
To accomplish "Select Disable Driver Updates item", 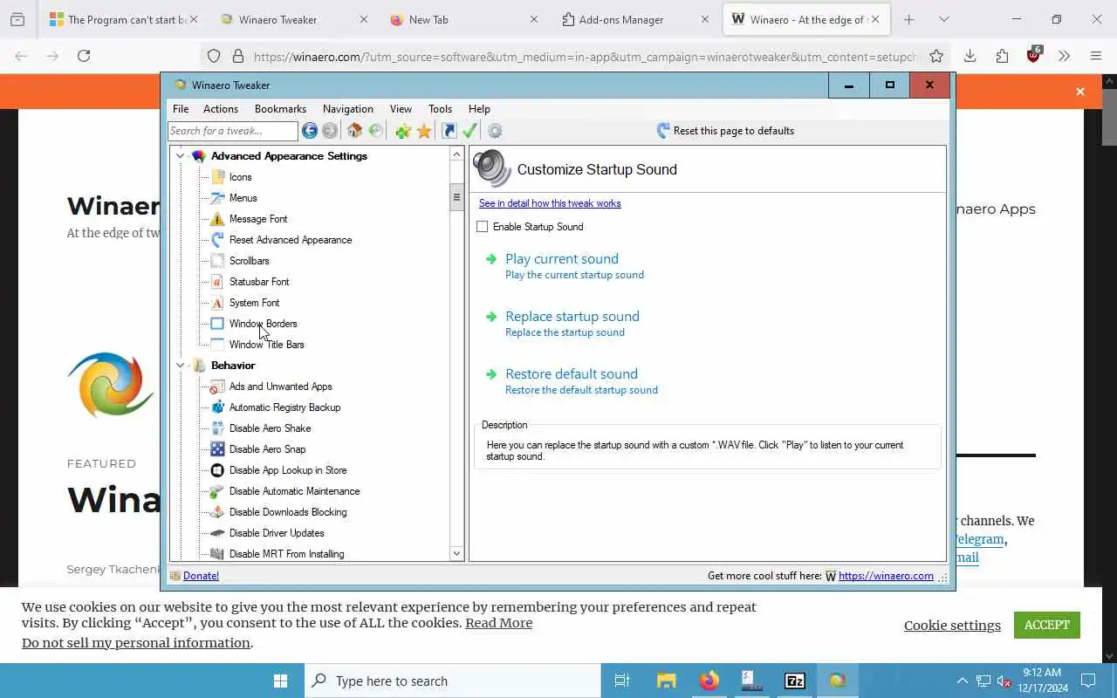I will click(x=276, y=533).
